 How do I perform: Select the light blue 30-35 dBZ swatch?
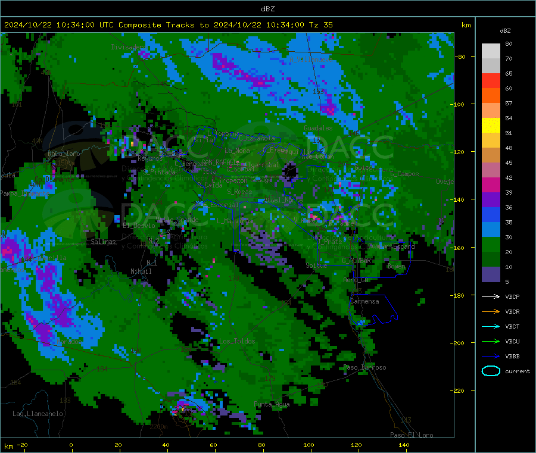click(491, 230)
